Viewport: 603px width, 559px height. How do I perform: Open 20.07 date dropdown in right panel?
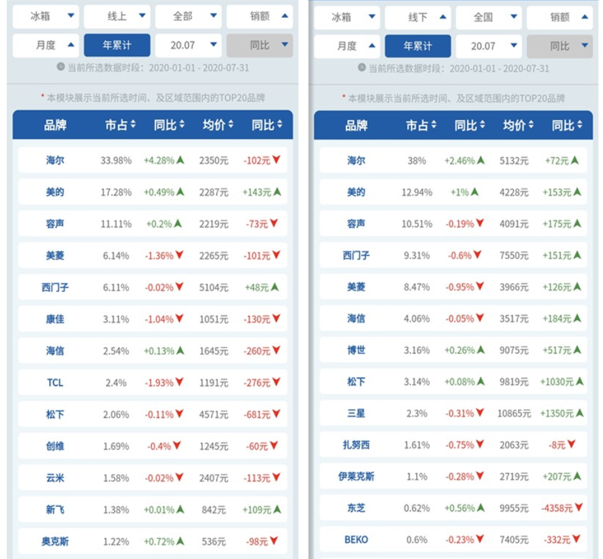[489, 46]
